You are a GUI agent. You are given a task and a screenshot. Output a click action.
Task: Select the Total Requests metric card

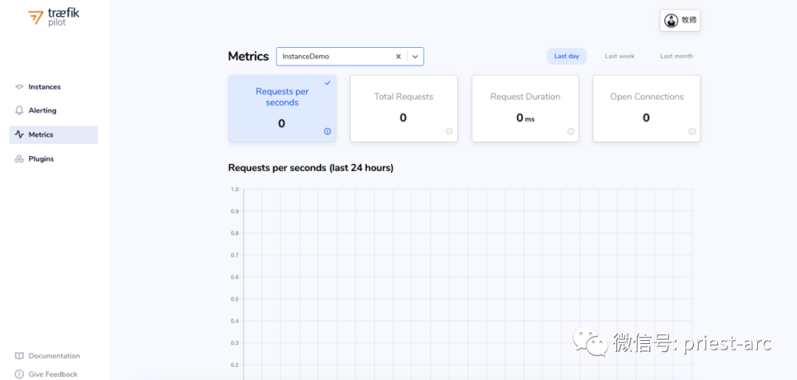pyautogui.click(x=403, y=108)
